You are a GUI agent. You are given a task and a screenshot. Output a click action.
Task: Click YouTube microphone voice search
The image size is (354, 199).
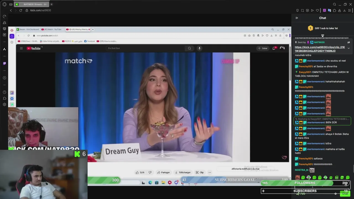pyautogui.click(x=199, y=48)
